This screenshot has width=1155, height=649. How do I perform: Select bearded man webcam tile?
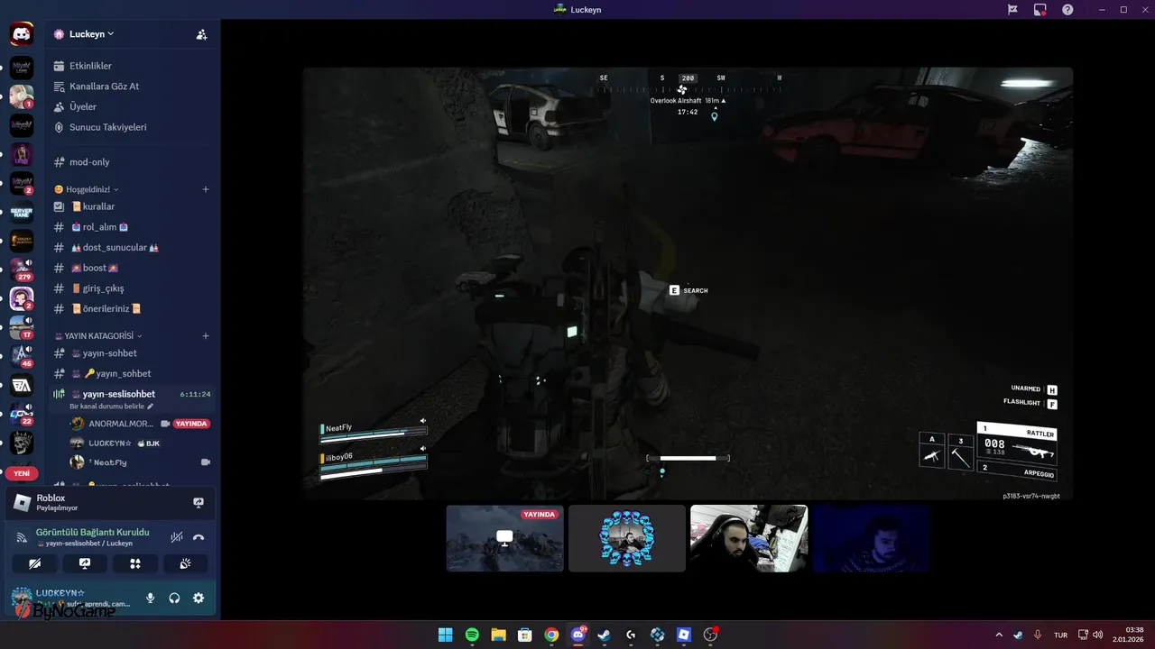pos(748,538)
